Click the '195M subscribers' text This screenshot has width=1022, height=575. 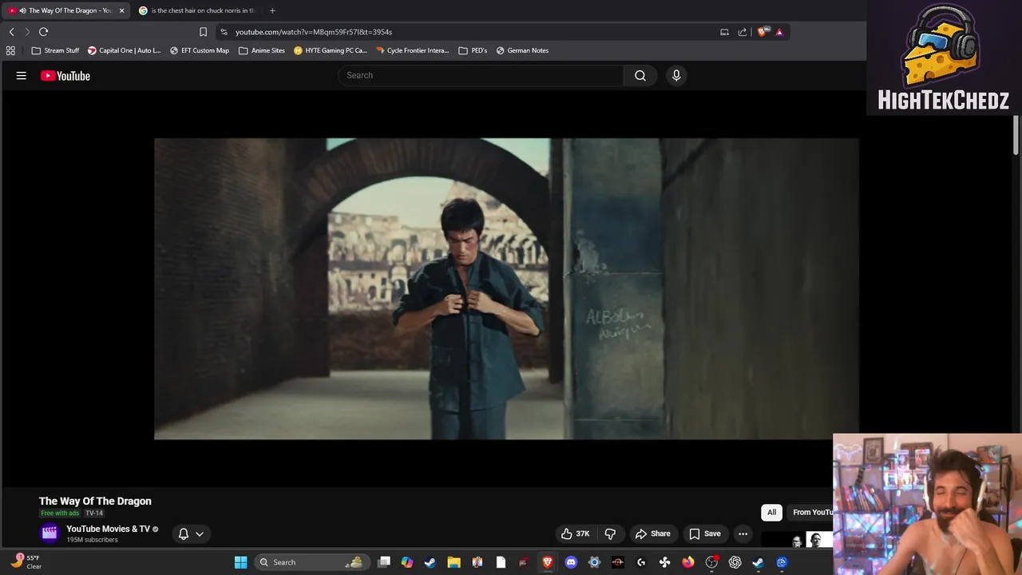(92, 540)
